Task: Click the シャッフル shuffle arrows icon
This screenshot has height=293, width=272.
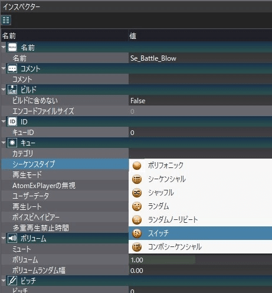Action: coord(137,193)
